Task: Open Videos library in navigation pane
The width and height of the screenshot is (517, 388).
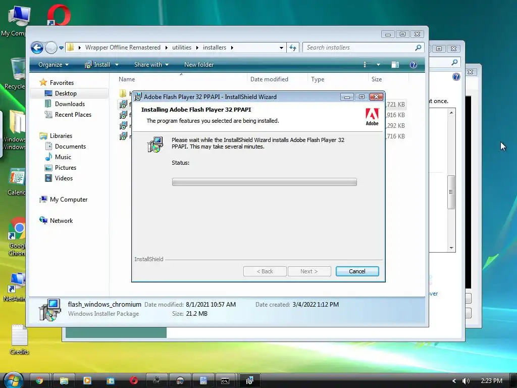Action: pos(64,178)
